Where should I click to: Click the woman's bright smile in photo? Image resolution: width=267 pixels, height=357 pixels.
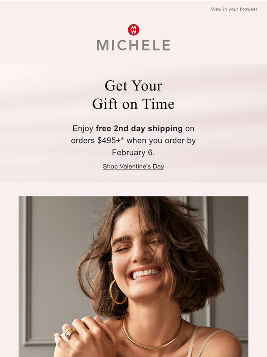pyautogui.click(x=145, y=273)
